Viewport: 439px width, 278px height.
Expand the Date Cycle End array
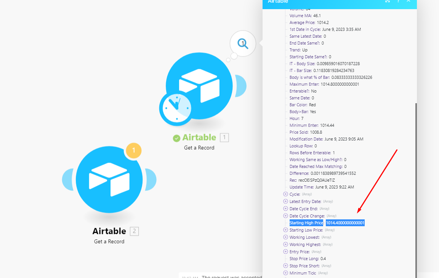pos(285,209)
